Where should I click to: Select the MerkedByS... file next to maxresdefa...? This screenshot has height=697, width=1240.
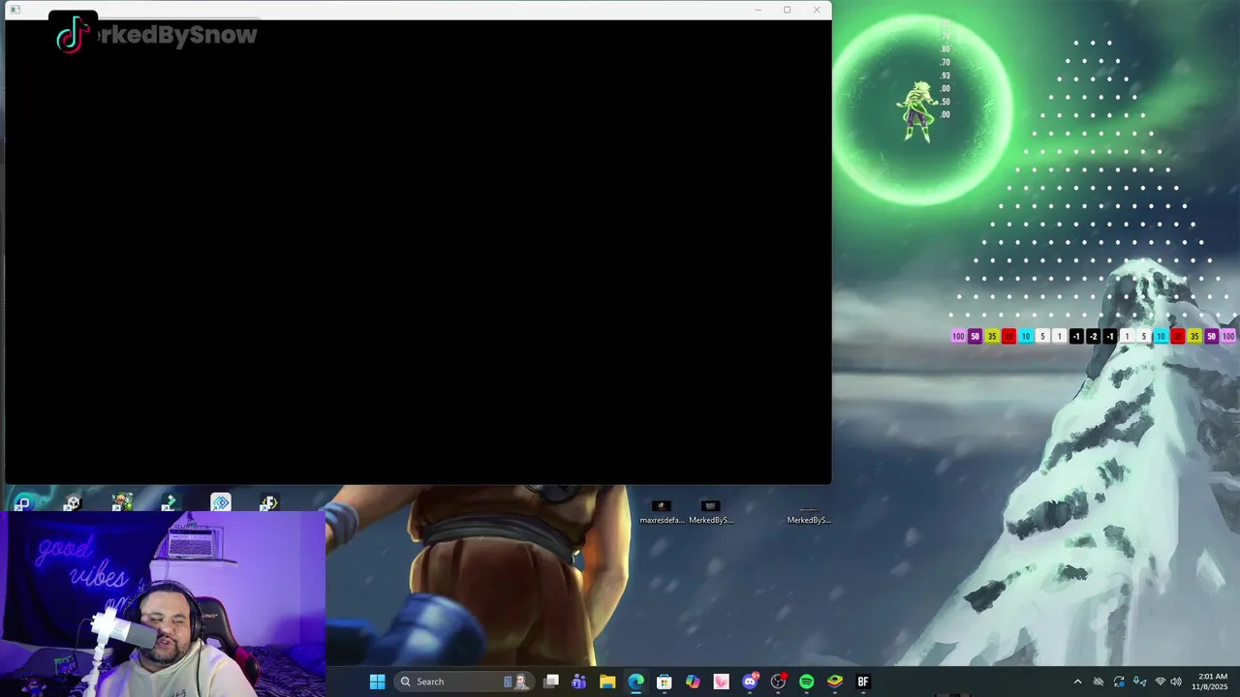tap(710, 512)
